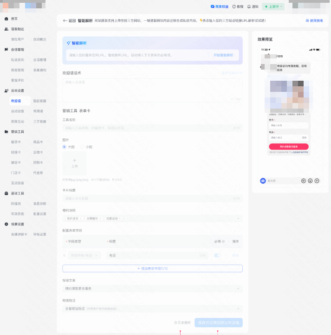Screen dimensions: 331x335
Task: Click the 智能解析 sparkle icon
Action: coord(68,43)
